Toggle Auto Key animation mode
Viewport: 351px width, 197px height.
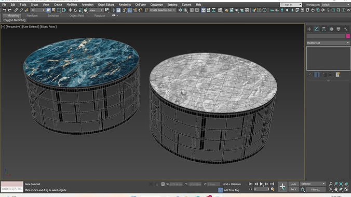(293, 184)
